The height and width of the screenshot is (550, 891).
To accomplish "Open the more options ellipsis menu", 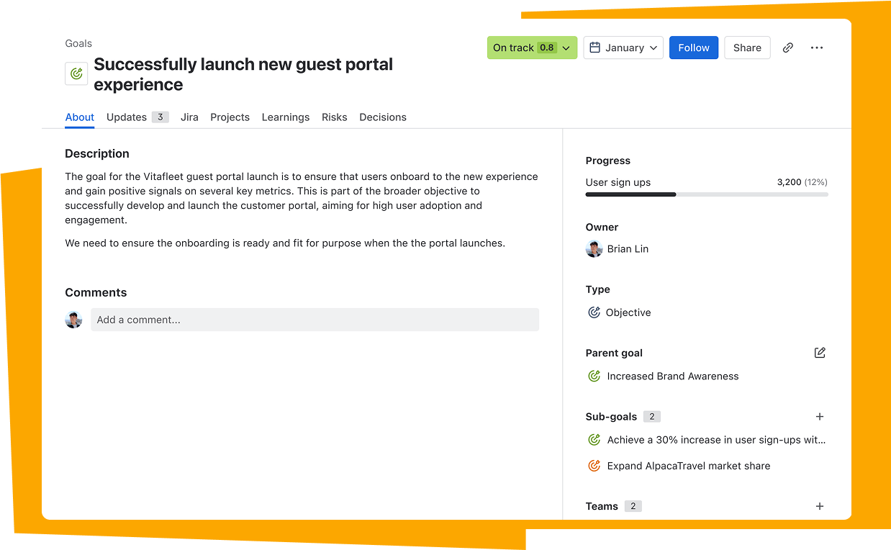I will (x=817, y=48).
